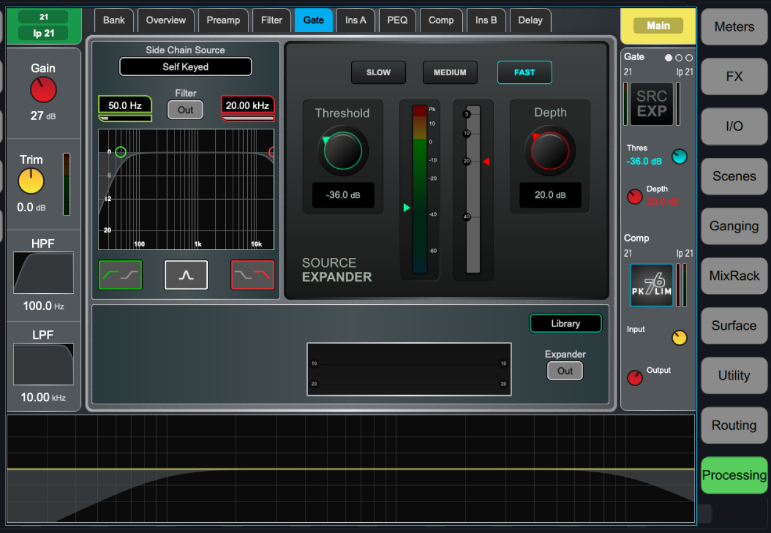Open the Main mix selector
The height and width of the screenshot is (533, 771).
coord(658,26)
